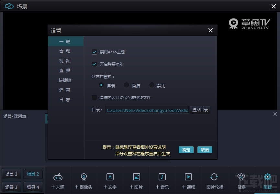Disable the 禁用Aero主题 checkbox
This screenshot has height=194, width=280.
pyautogui.click(x=95, y=51)
